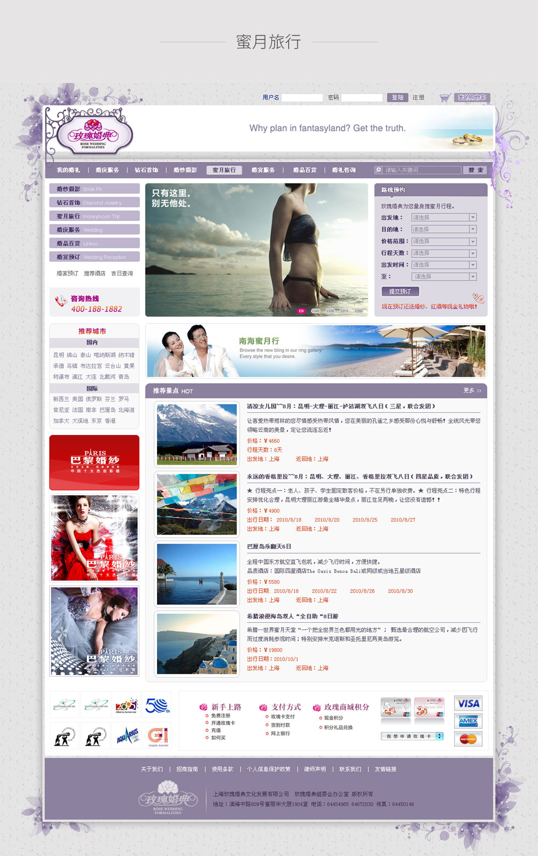
Task: Click the Aquarius partner logo
Action: click(127, 736)
